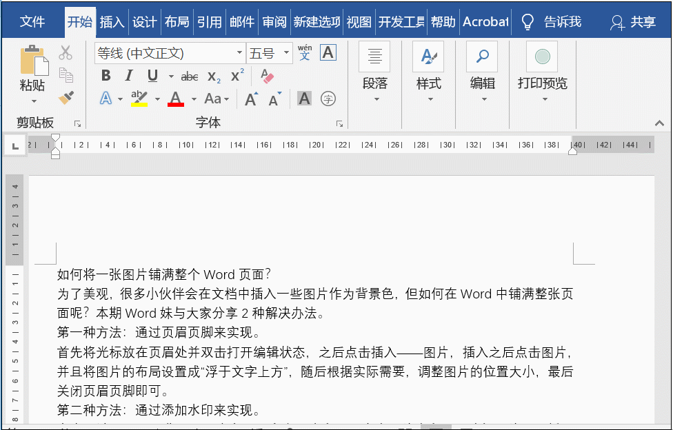Toggle underline formatting

[x=150, y=76]
